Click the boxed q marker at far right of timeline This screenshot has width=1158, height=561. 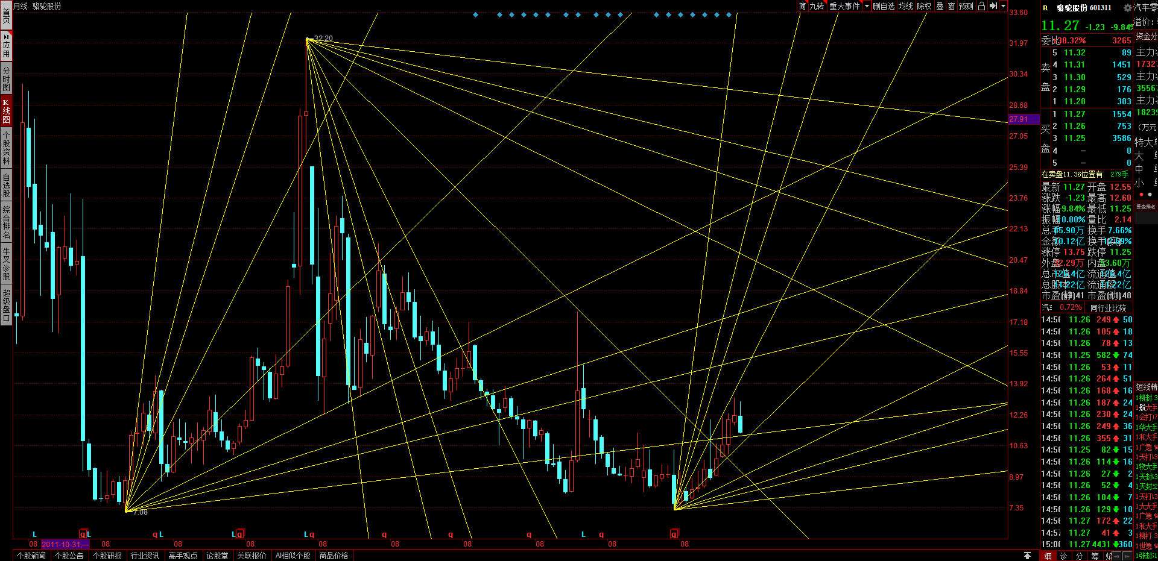click(674, 534)
